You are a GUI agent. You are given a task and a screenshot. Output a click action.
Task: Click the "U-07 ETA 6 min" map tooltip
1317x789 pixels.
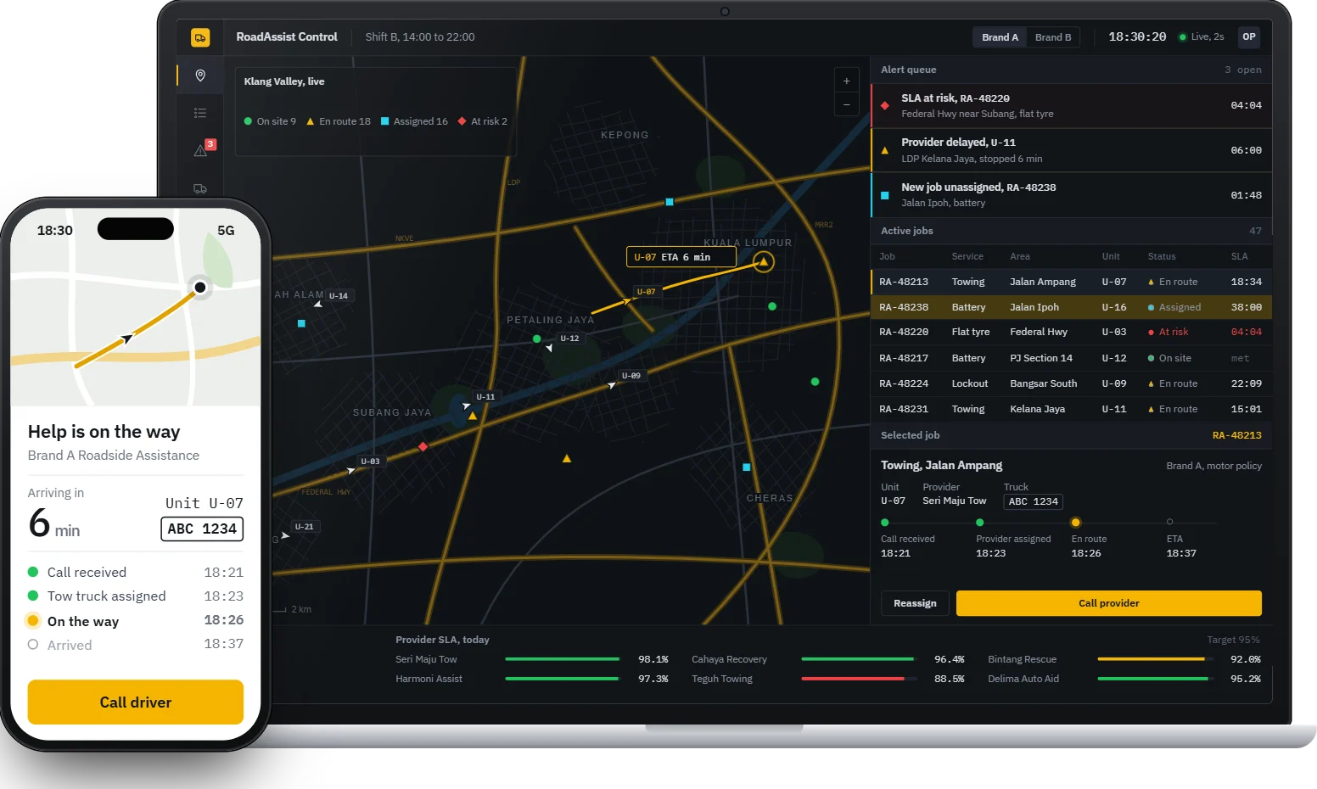pyautogui.click(x=681, y=257)
